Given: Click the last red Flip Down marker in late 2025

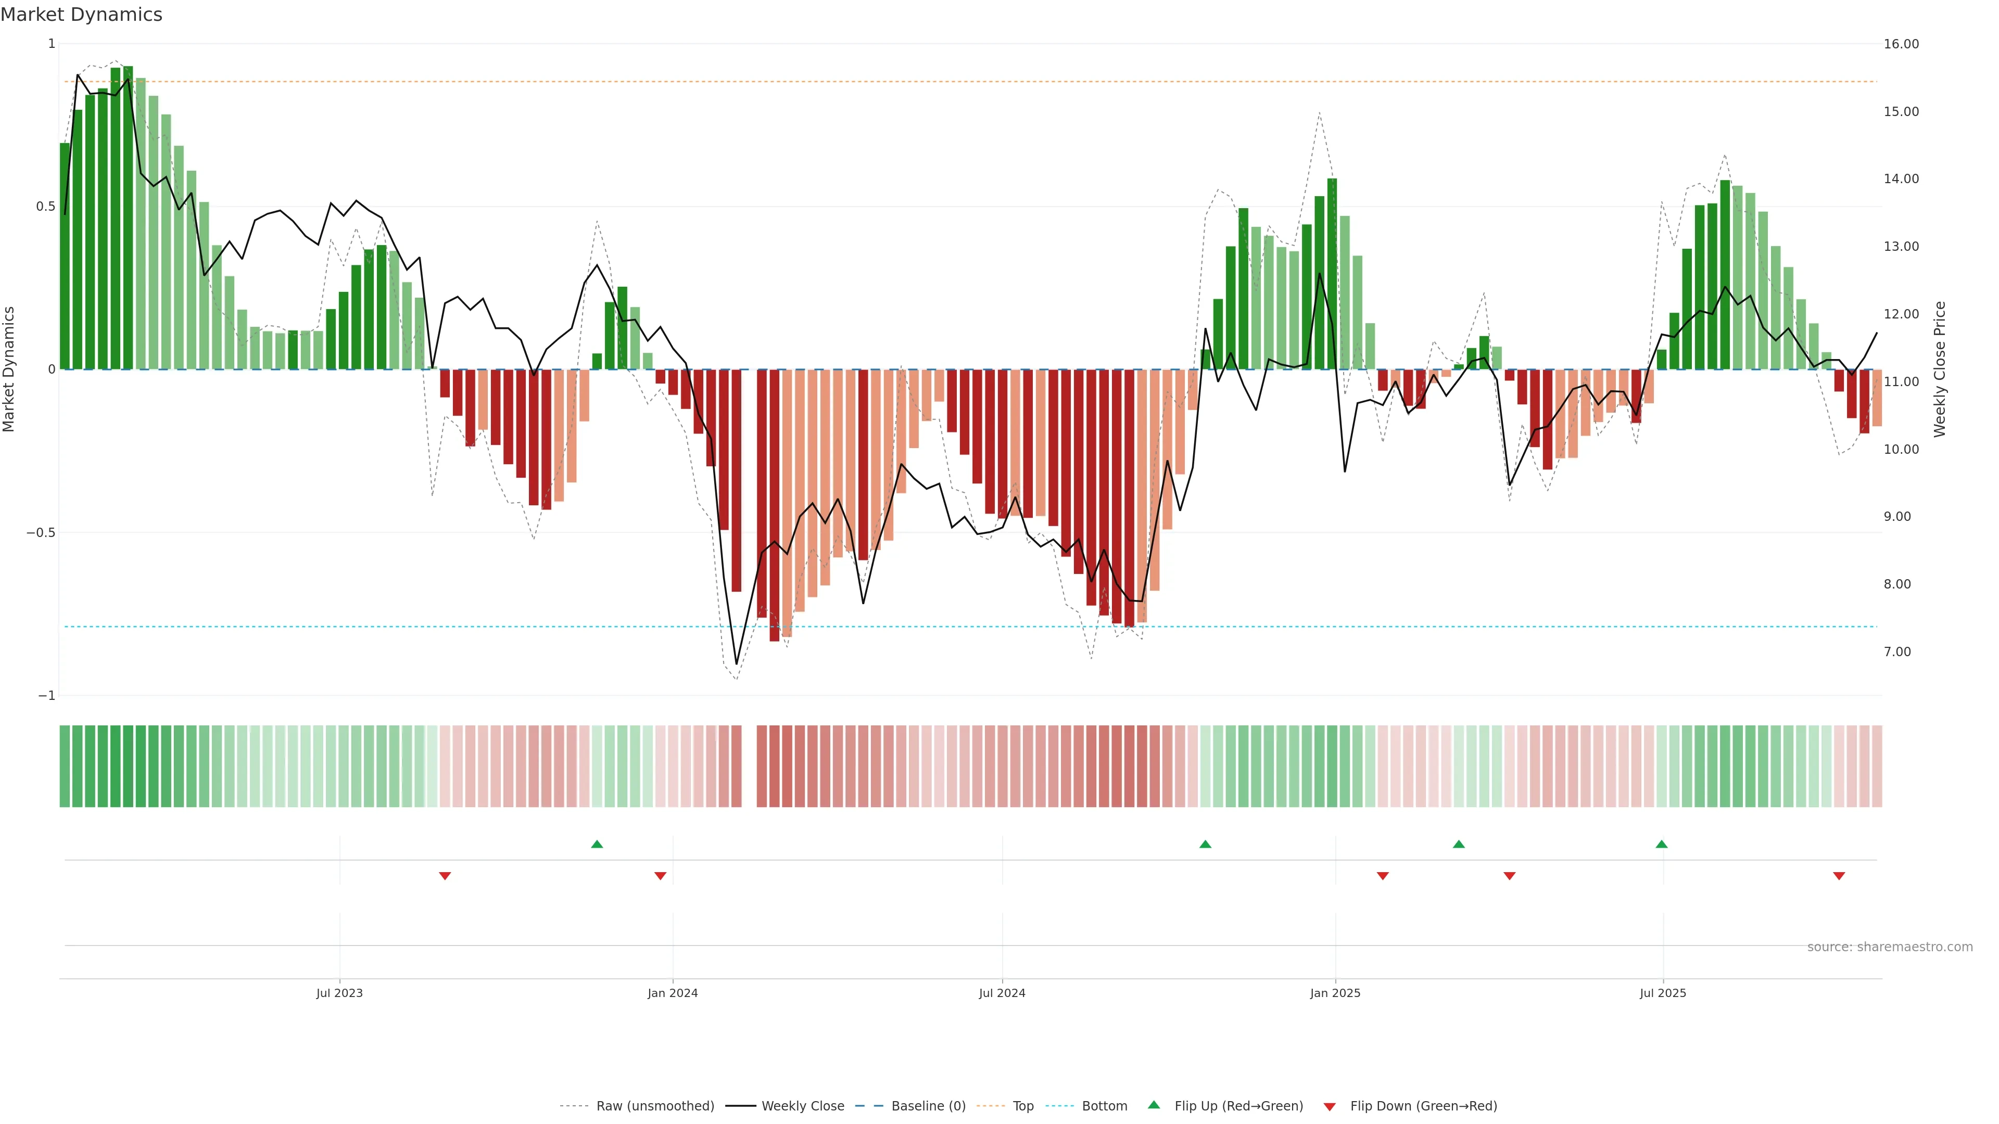Looking at the screenshot, I should (1839, 876).
